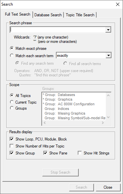Click into the Search phrase input field
Viewport: 123px width, 194px height.
point(58,30)
